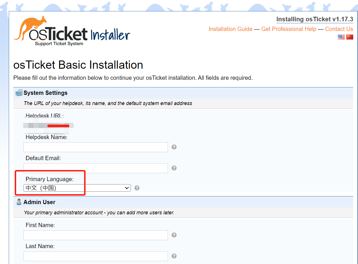The height and width of the screenshot is (264, 358).
Task: Focus the First Name input field
Action: coord(96,235)
